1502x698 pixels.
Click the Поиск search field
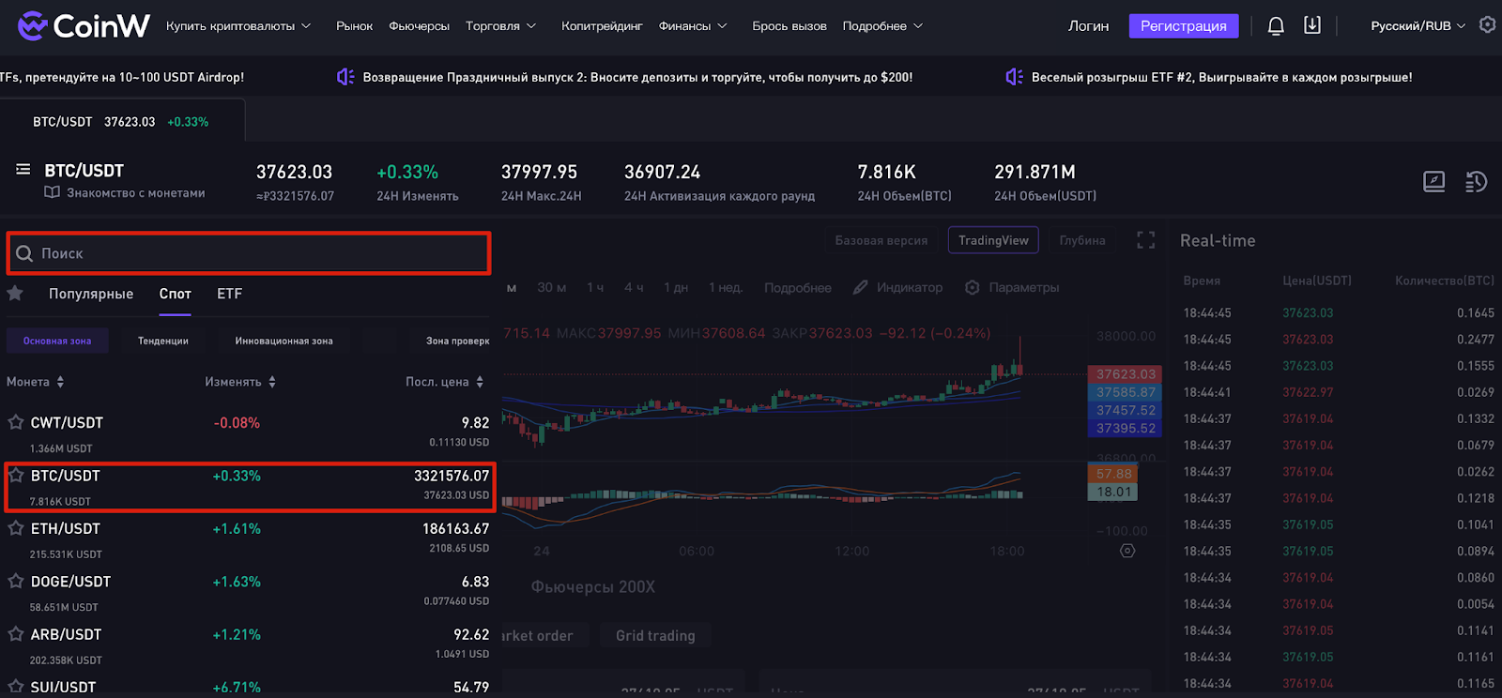pos(249,253)
